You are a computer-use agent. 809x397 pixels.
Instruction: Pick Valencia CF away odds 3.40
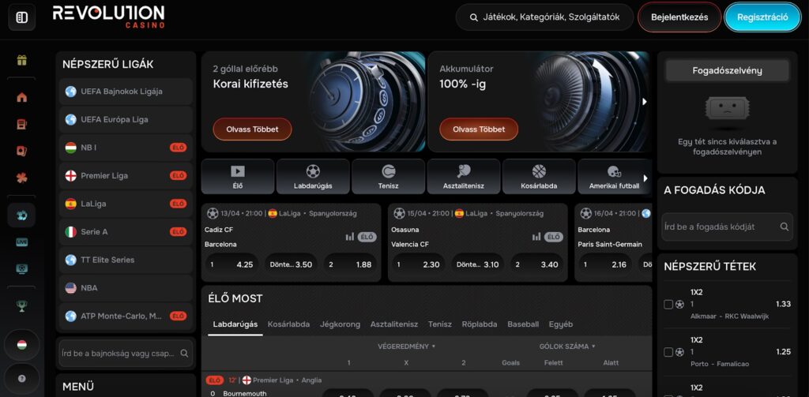[x=536, y=264]
